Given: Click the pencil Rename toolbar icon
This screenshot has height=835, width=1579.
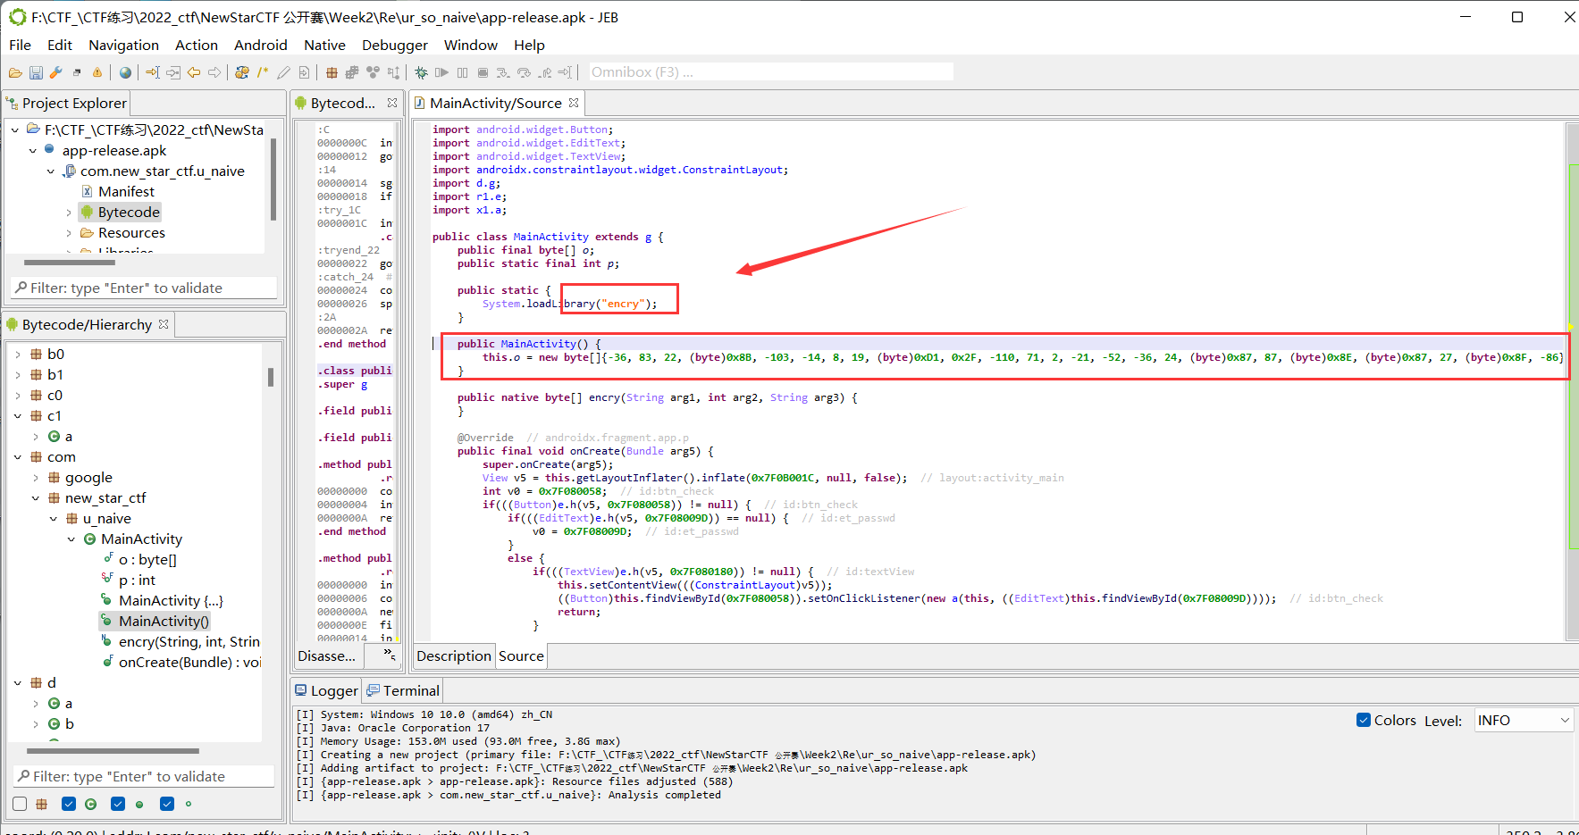Looking at the screenshot, I should [283, 72].
